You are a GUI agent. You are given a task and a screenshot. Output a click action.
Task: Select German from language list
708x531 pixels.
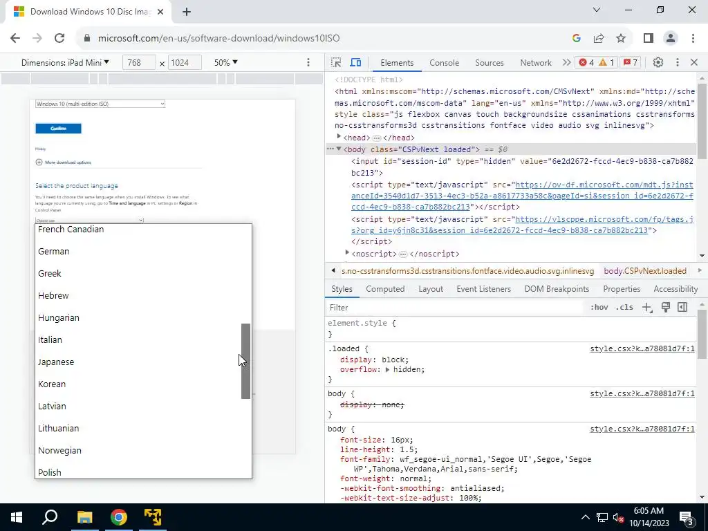click(54, 252)
